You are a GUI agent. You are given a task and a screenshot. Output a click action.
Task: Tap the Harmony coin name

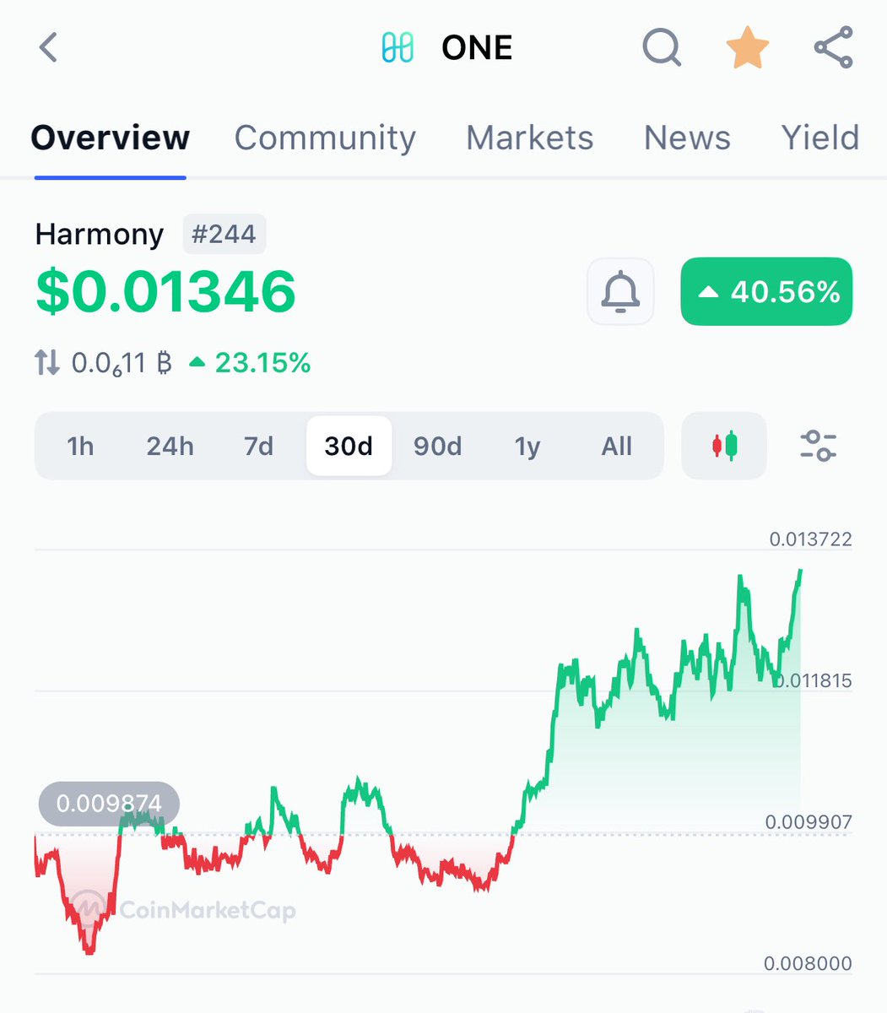100,234
